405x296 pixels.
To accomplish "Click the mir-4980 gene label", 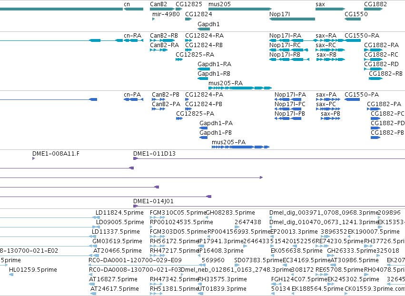I will 166,14.
